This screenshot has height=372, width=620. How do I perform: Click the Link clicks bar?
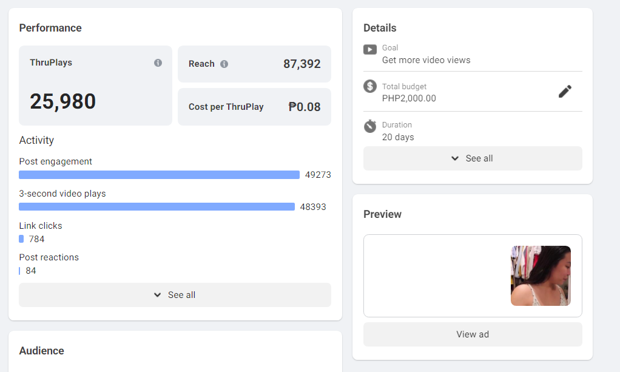click(x=21, y=239)
